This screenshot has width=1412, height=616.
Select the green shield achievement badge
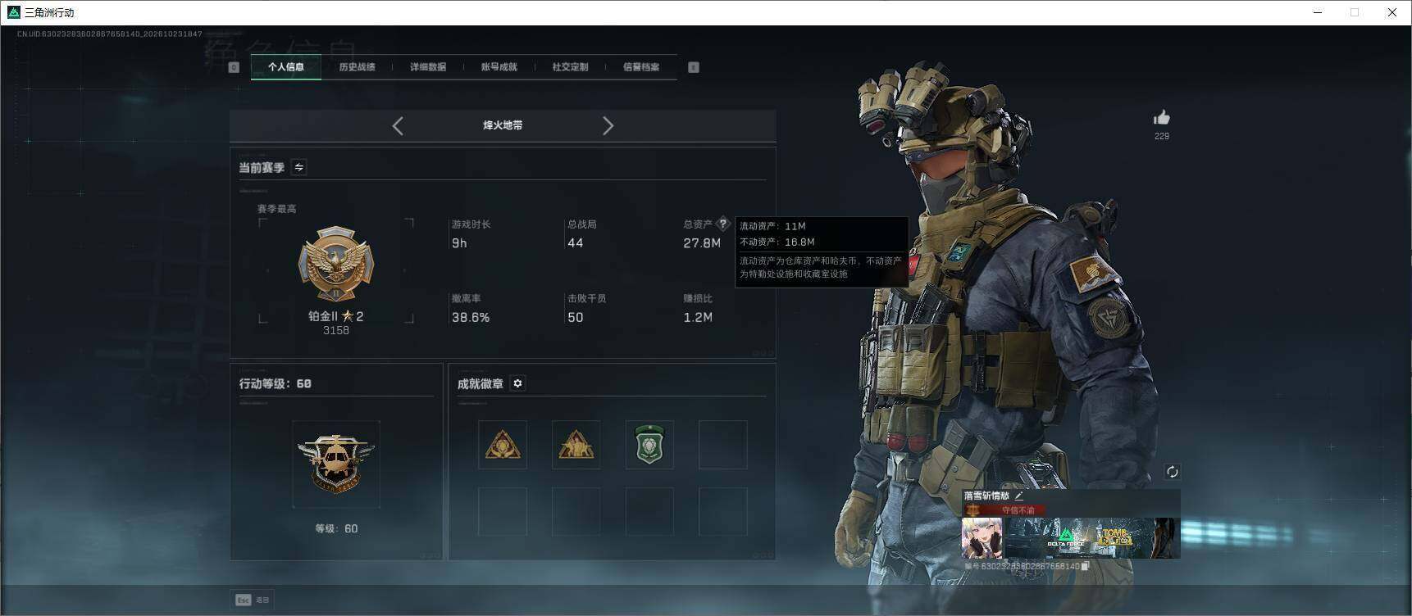(x=649, y=445)
